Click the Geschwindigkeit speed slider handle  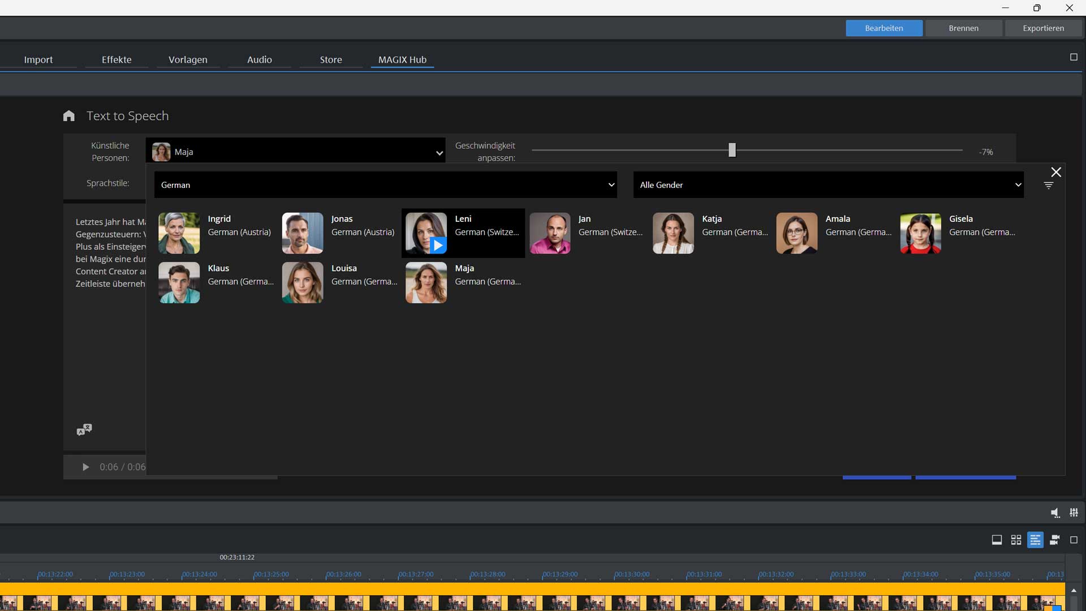click(732, 150)
